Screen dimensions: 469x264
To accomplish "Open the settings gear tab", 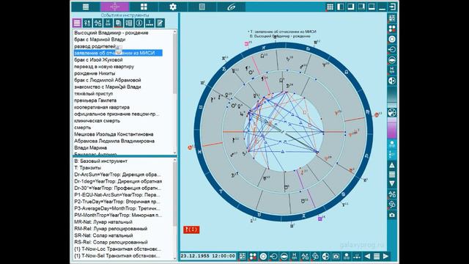I will [x=173, y=7].
